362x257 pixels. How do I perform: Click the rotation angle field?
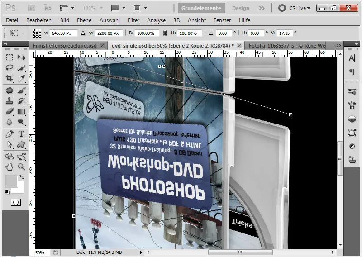click(x=224, y=33)
